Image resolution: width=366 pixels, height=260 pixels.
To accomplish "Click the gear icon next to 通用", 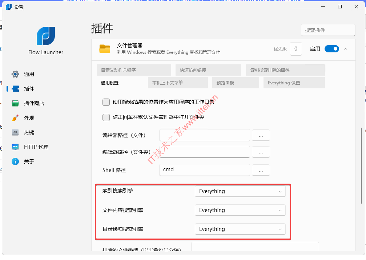I will point(15,74).
